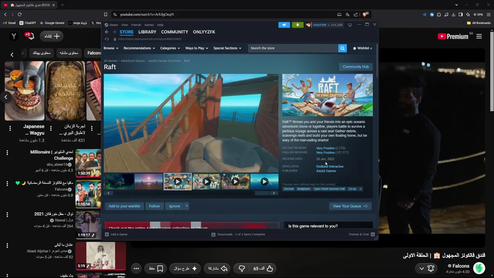Bookmark this page in the address bar
The image size is (494, 278).
[105, 14]
